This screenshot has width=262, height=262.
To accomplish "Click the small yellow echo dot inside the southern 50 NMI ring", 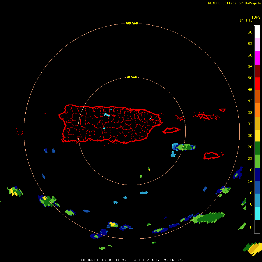I will click(x=149, y=169).
